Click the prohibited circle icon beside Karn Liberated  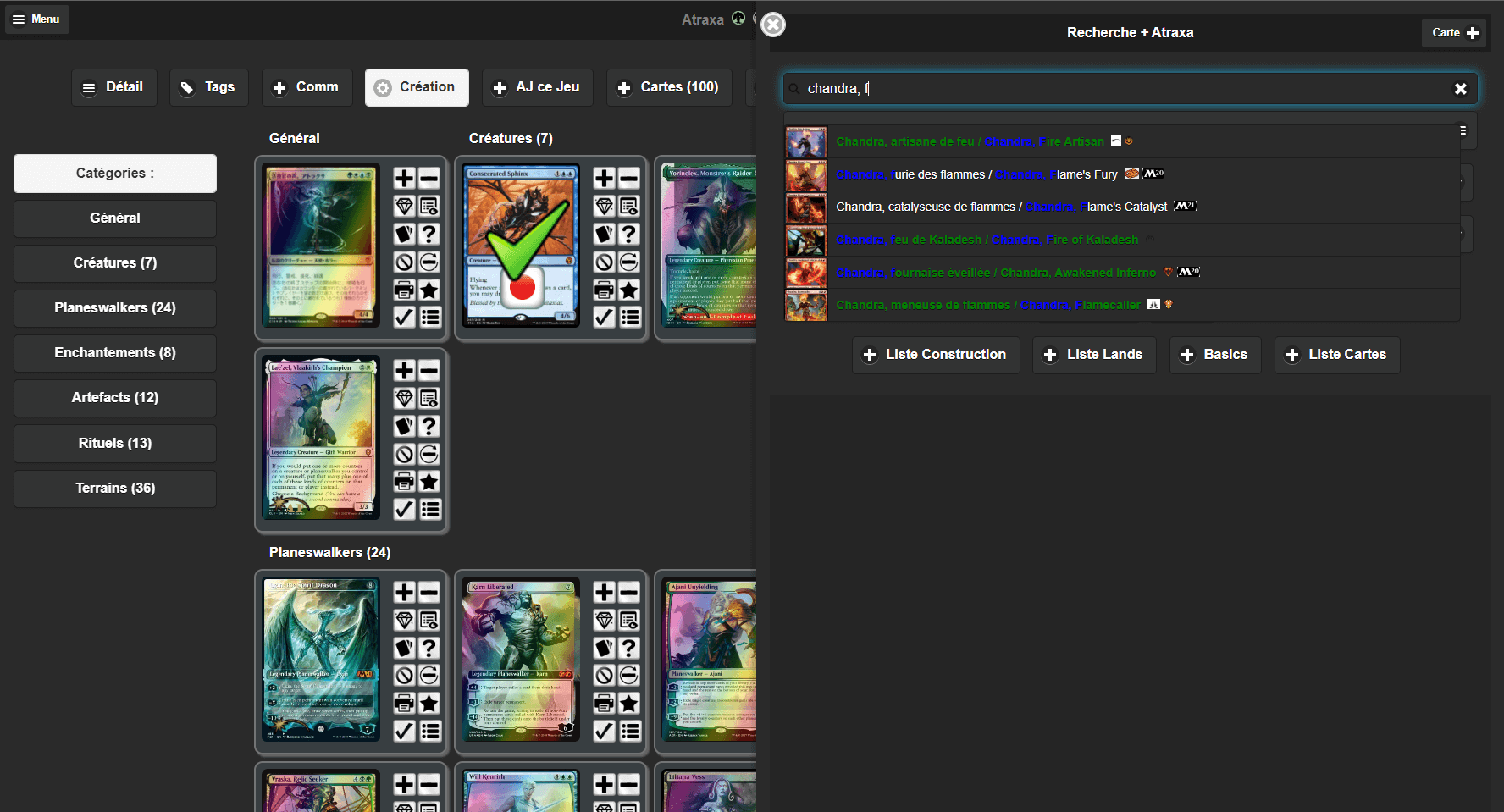pos(604,676)
